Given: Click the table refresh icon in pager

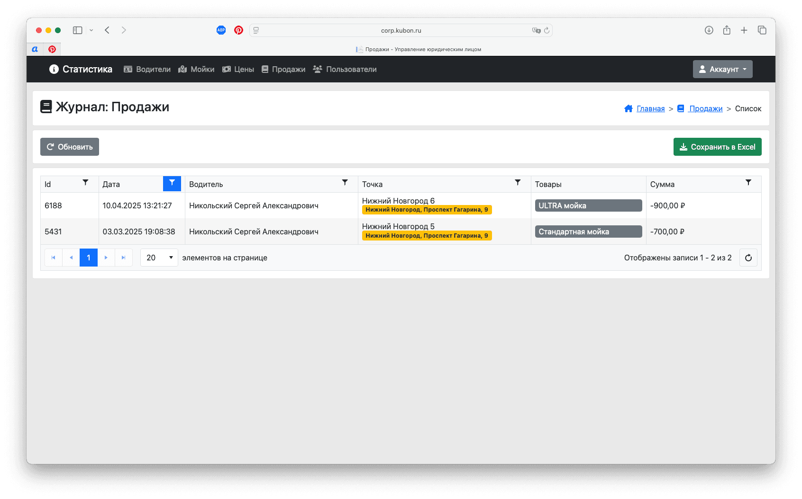Looking at the screenshot, I should pos(748,258).
